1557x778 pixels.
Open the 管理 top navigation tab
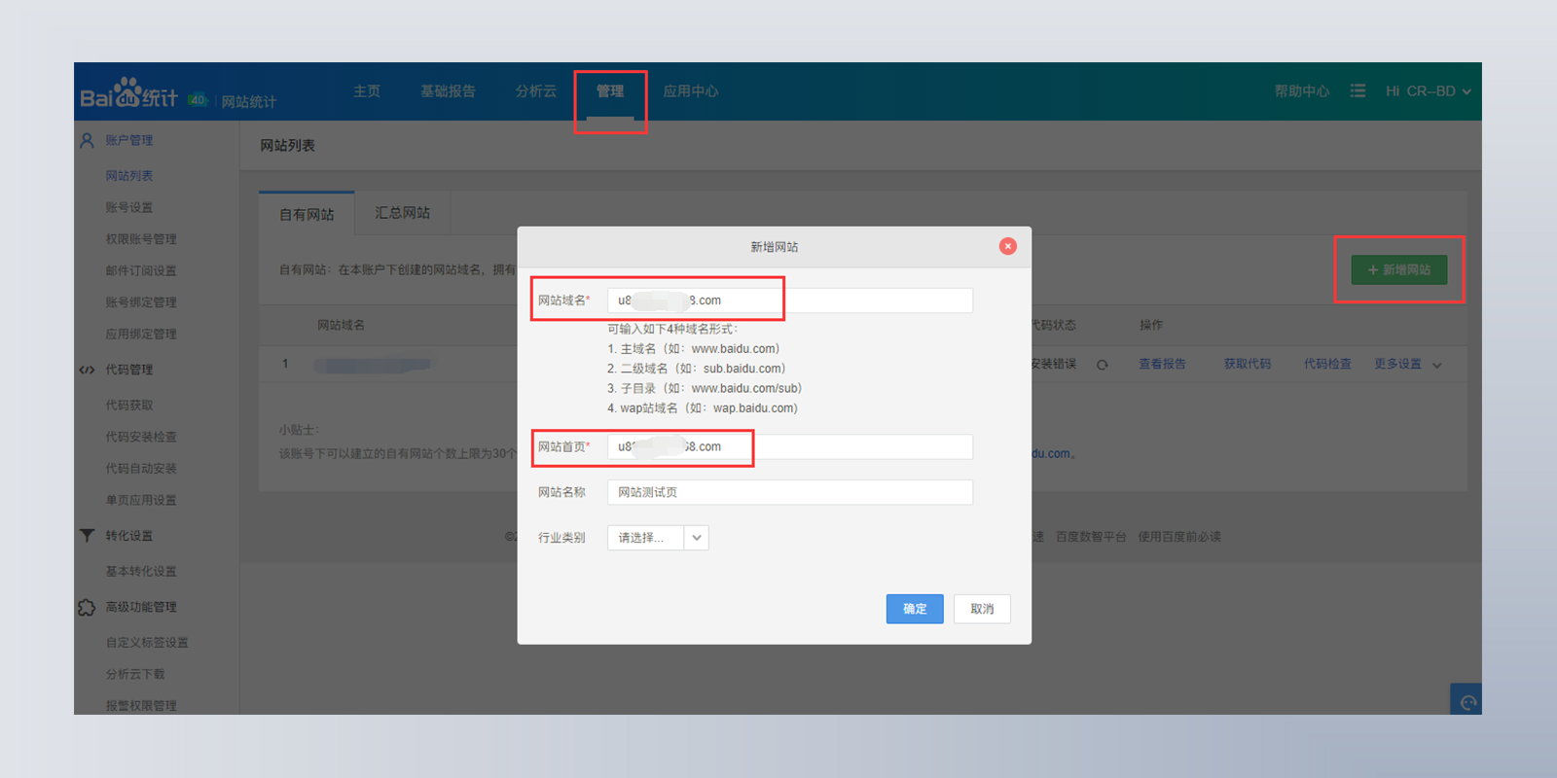click(x=610, y=90)
